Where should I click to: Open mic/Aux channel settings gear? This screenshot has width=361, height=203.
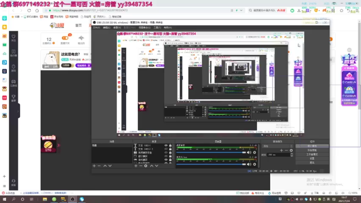click(x=255, y=164)
